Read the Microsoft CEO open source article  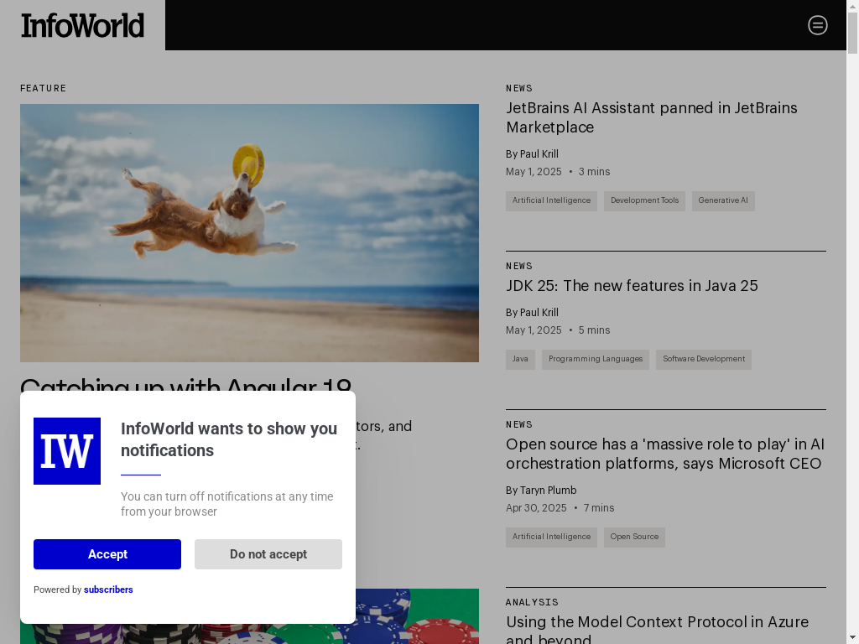664,454
